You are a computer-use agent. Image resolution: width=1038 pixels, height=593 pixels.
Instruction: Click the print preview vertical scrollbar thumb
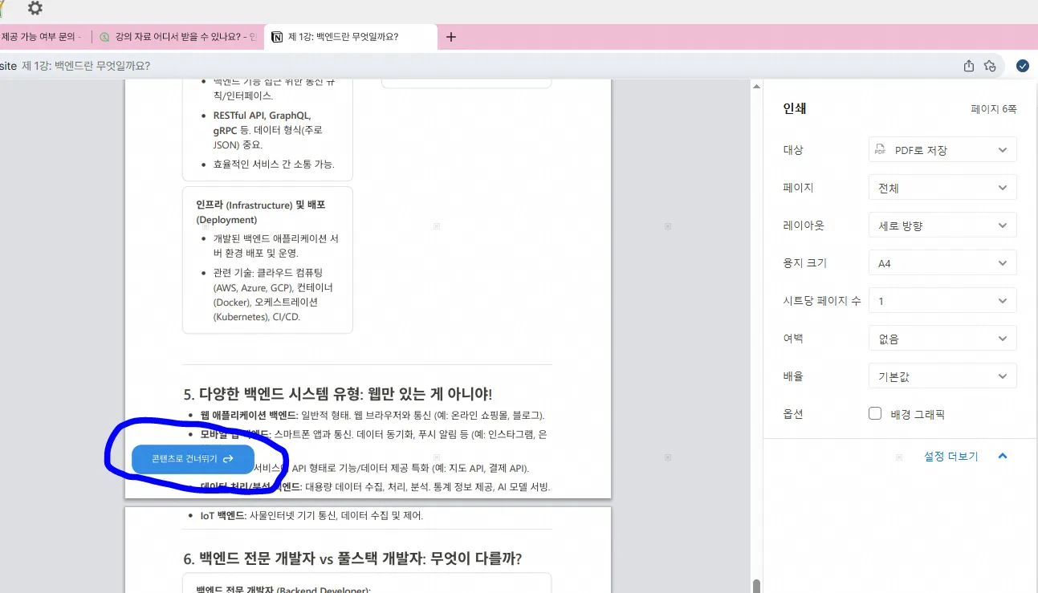(755, 586)
